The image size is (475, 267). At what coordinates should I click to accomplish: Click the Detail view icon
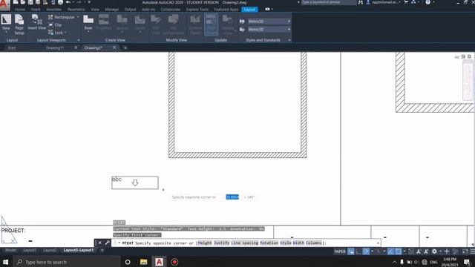point(140,23)
